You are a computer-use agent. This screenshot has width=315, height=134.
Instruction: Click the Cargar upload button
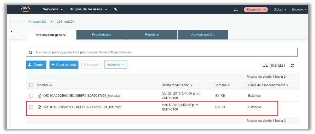[36, 65]
